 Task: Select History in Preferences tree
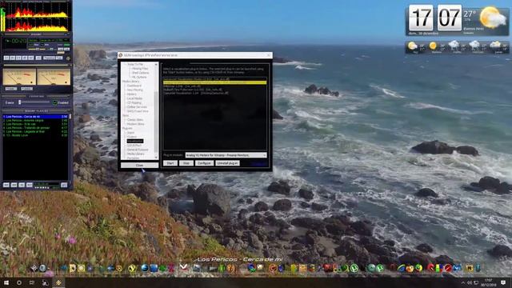[131, 94]
